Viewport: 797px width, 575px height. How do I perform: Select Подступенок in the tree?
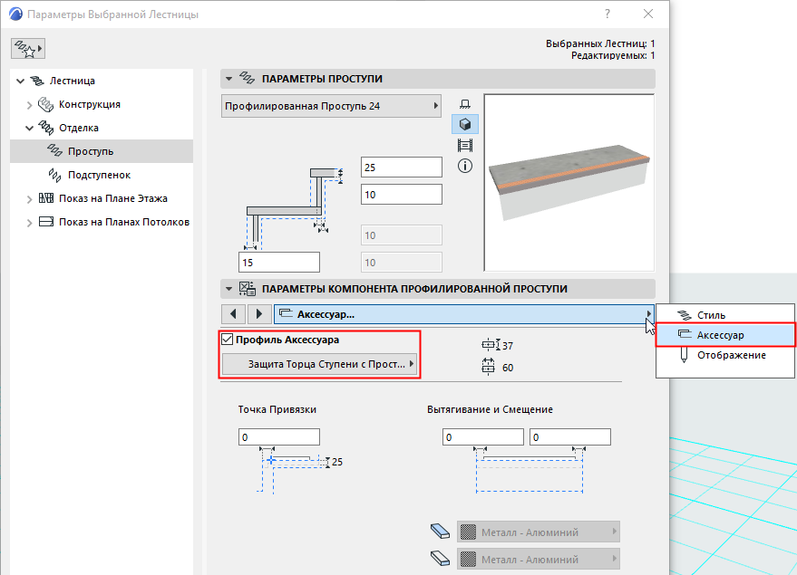point(102,175)
